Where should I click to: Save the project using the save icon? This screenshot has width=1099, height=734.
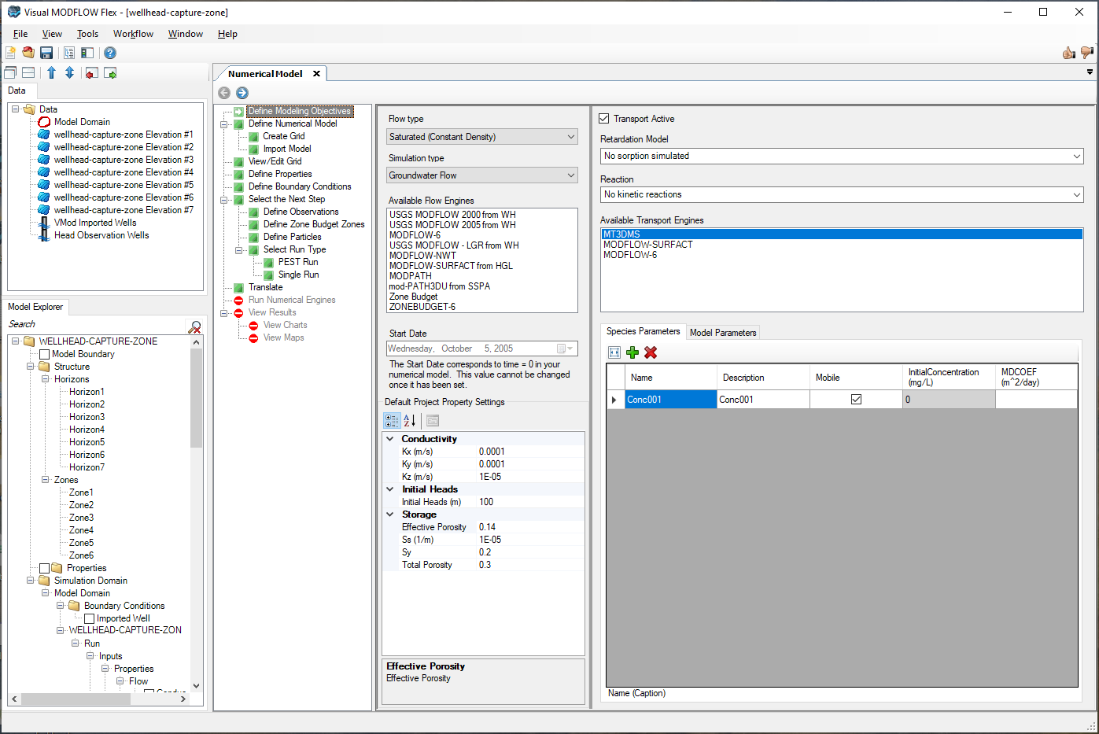click(x=46, y=52)
